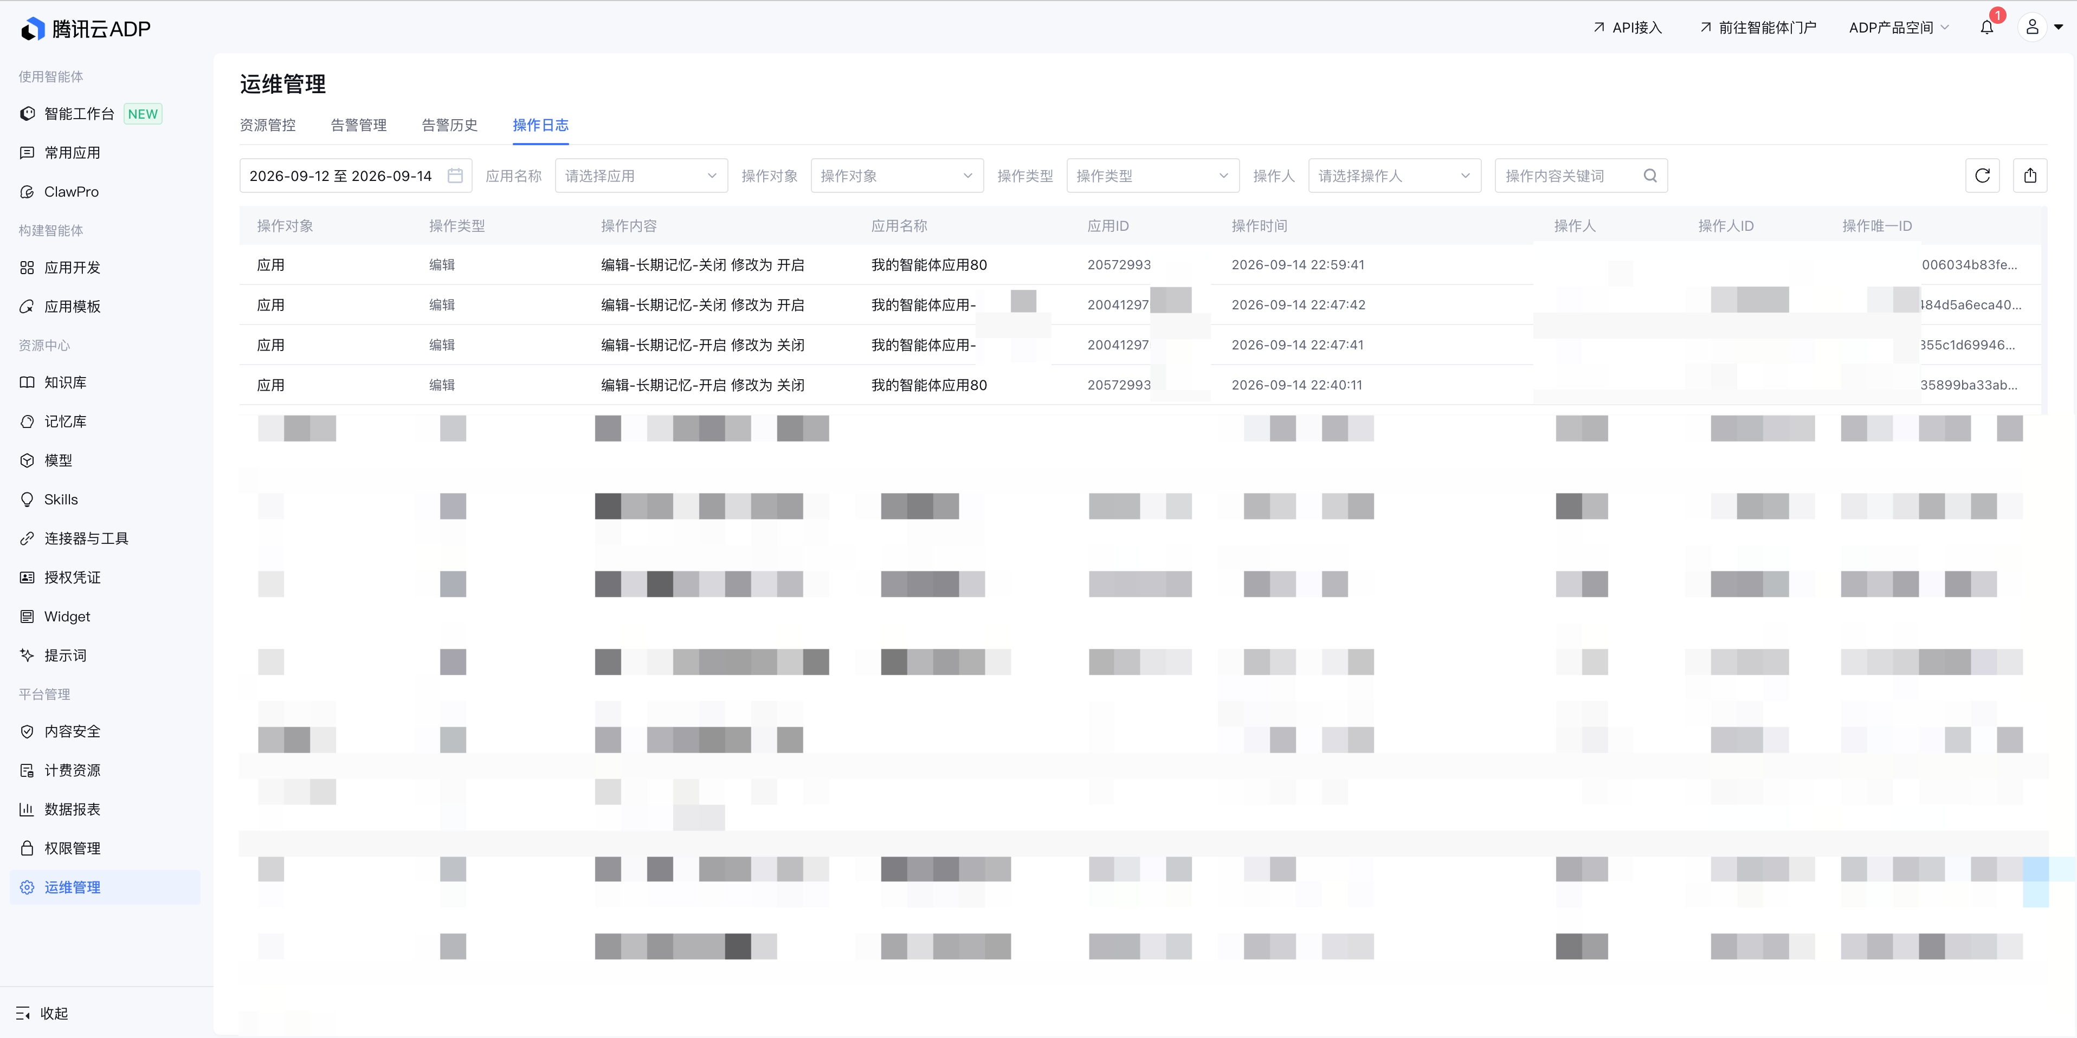
Task: Switch to the 资源管控 tab
Action: (268, 125)
